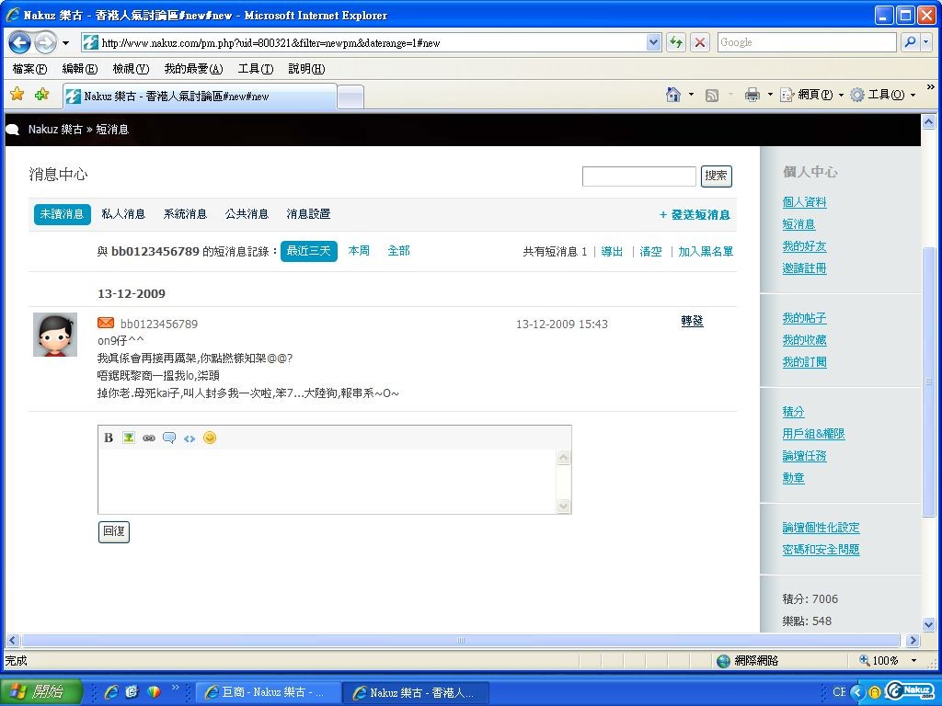Expand the address bar URL dropdown
Screen dimensions: 942x706
pyautogui.click(x=654, y=42)
